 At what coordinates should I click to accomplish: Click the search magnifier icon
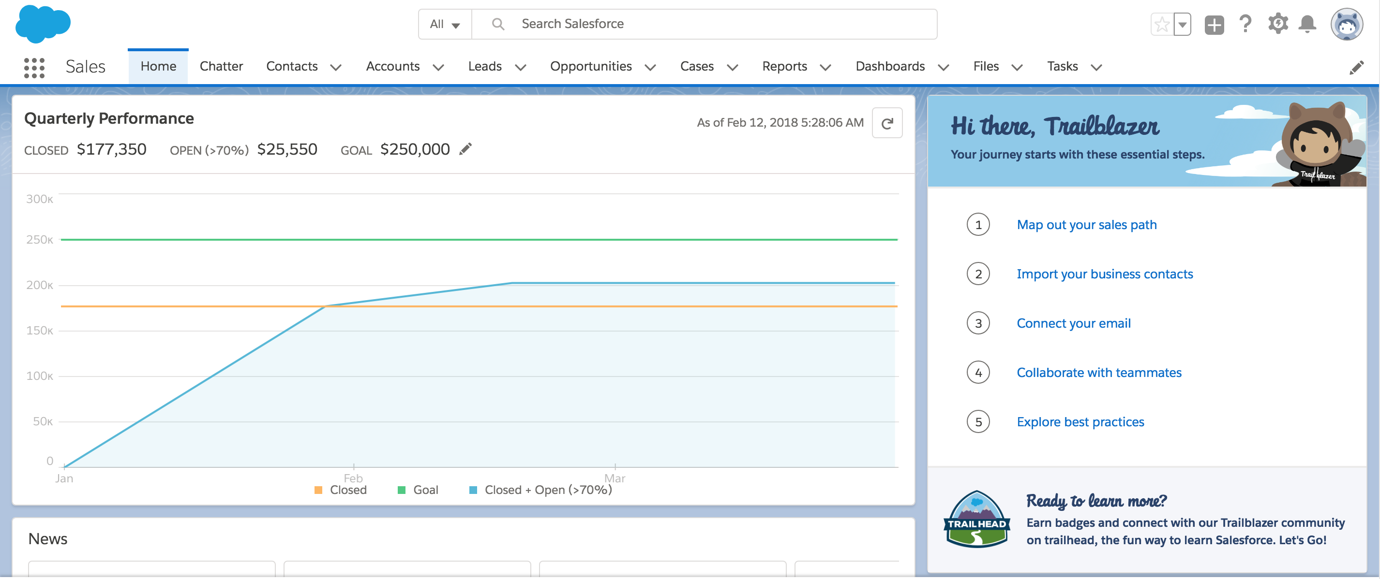click(x=498, y=24)
